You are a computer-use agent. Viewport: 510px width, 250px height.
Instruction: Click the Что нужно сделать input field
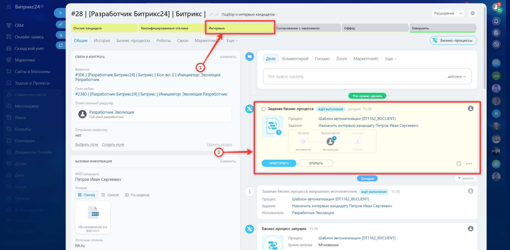click(367, 77)
